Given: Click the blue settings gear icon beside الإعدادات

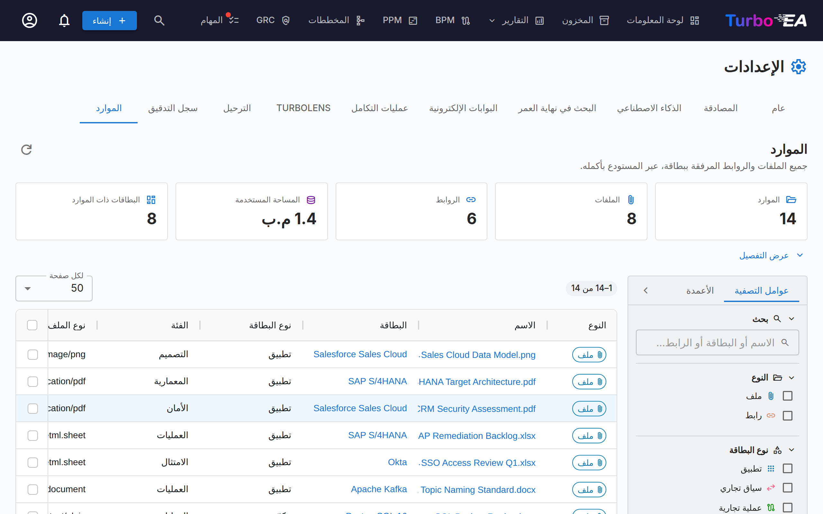Looking at the screenshot, I should coord(799,66).
